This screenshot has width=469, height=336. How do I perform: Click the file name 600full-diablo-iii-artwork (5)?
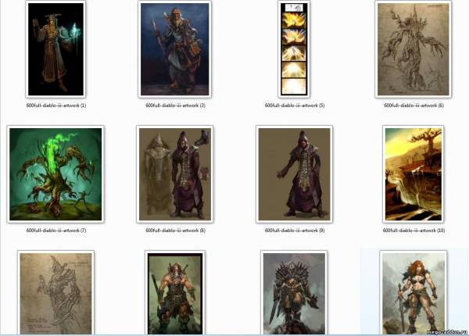coord(295,105)
